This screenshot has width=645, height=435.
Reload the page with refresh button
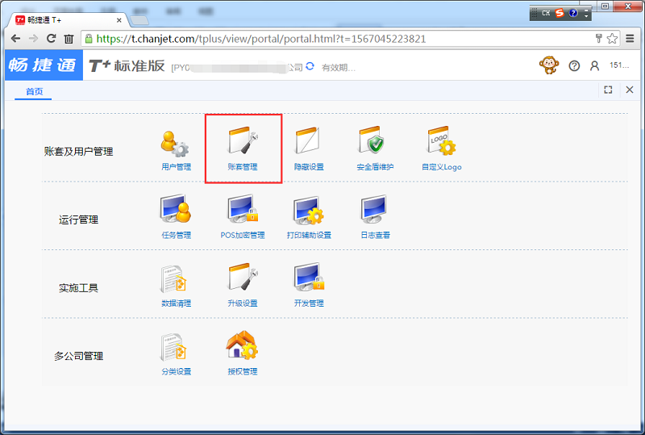point(51,39)
